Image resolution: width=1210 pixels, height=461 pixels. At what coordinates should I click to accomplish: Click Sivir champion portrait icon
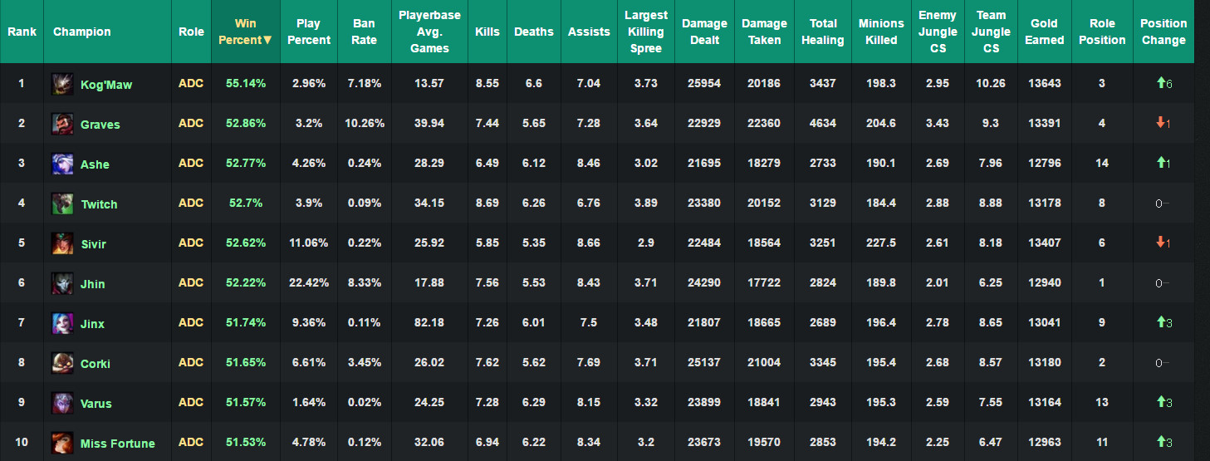point(61,243)
